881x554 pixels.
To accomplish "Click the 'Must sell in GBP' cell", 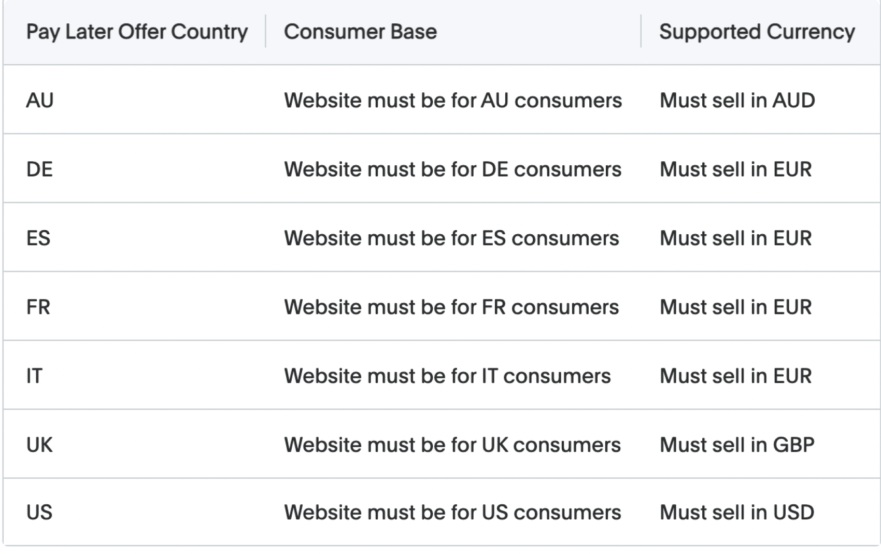I will [736, 445].
